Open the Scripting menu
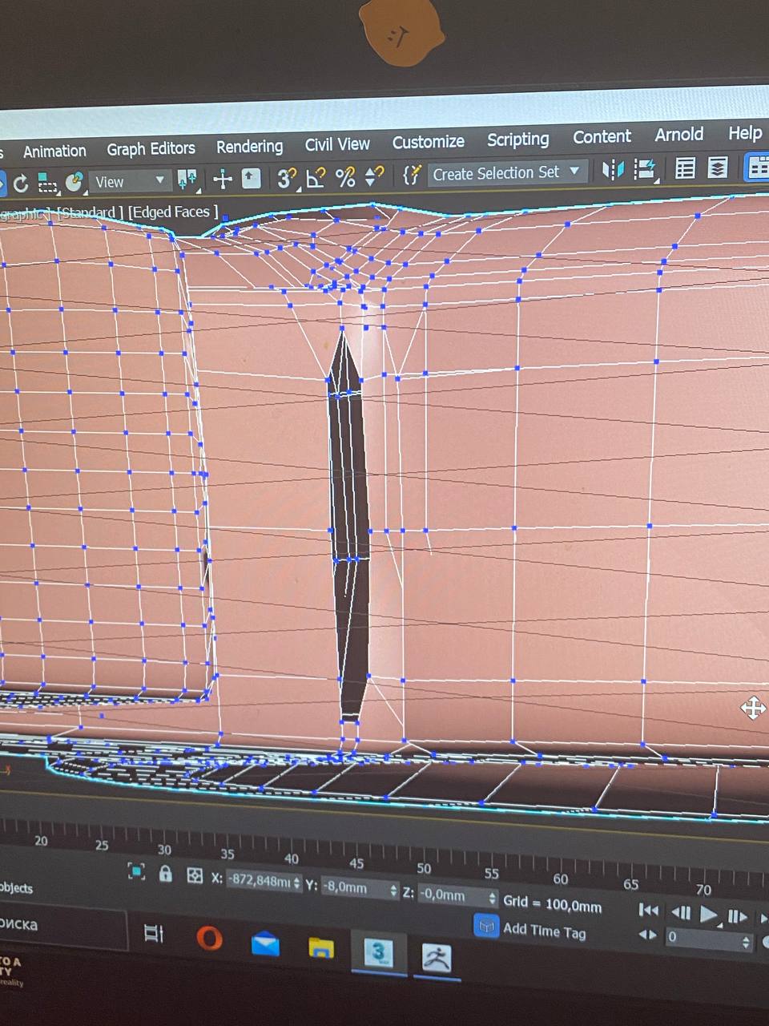Viewport: 769px width, 1026px height. (x=518, y=139)
